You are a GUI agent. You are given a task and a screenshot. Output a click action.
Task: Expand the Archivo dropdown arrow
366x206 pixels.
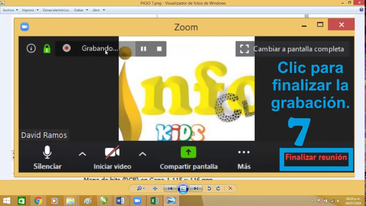pos(17,10)
